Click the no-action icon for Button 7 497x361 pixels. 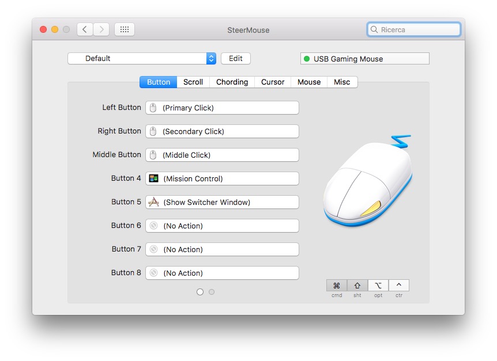point(154,249)
